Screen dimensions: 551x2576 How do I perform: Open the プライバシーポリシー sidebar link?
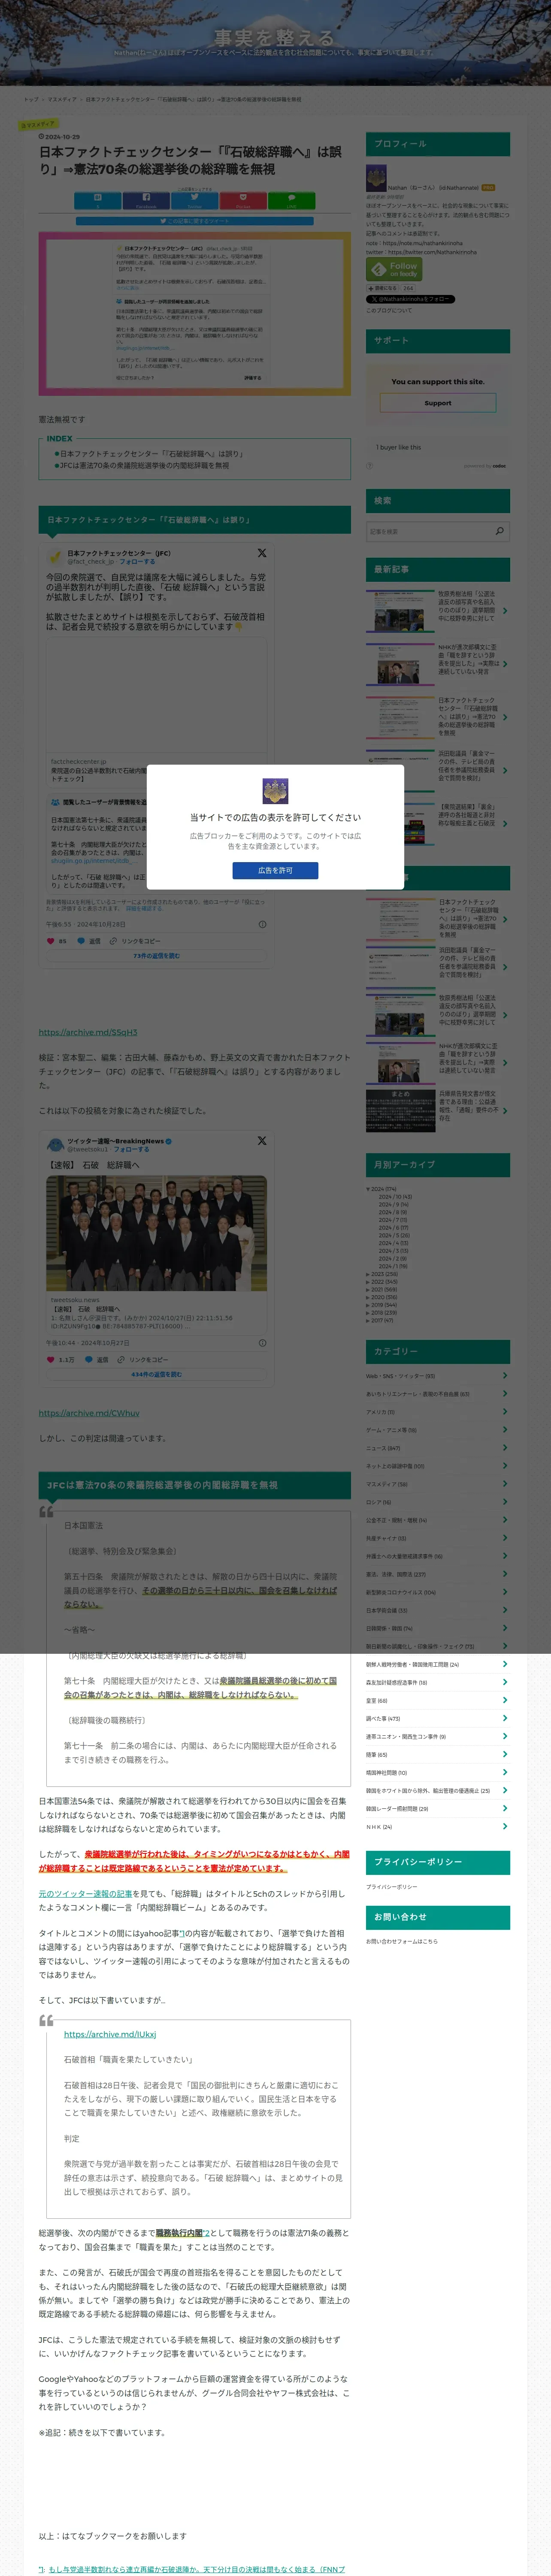click(391, 1886)
